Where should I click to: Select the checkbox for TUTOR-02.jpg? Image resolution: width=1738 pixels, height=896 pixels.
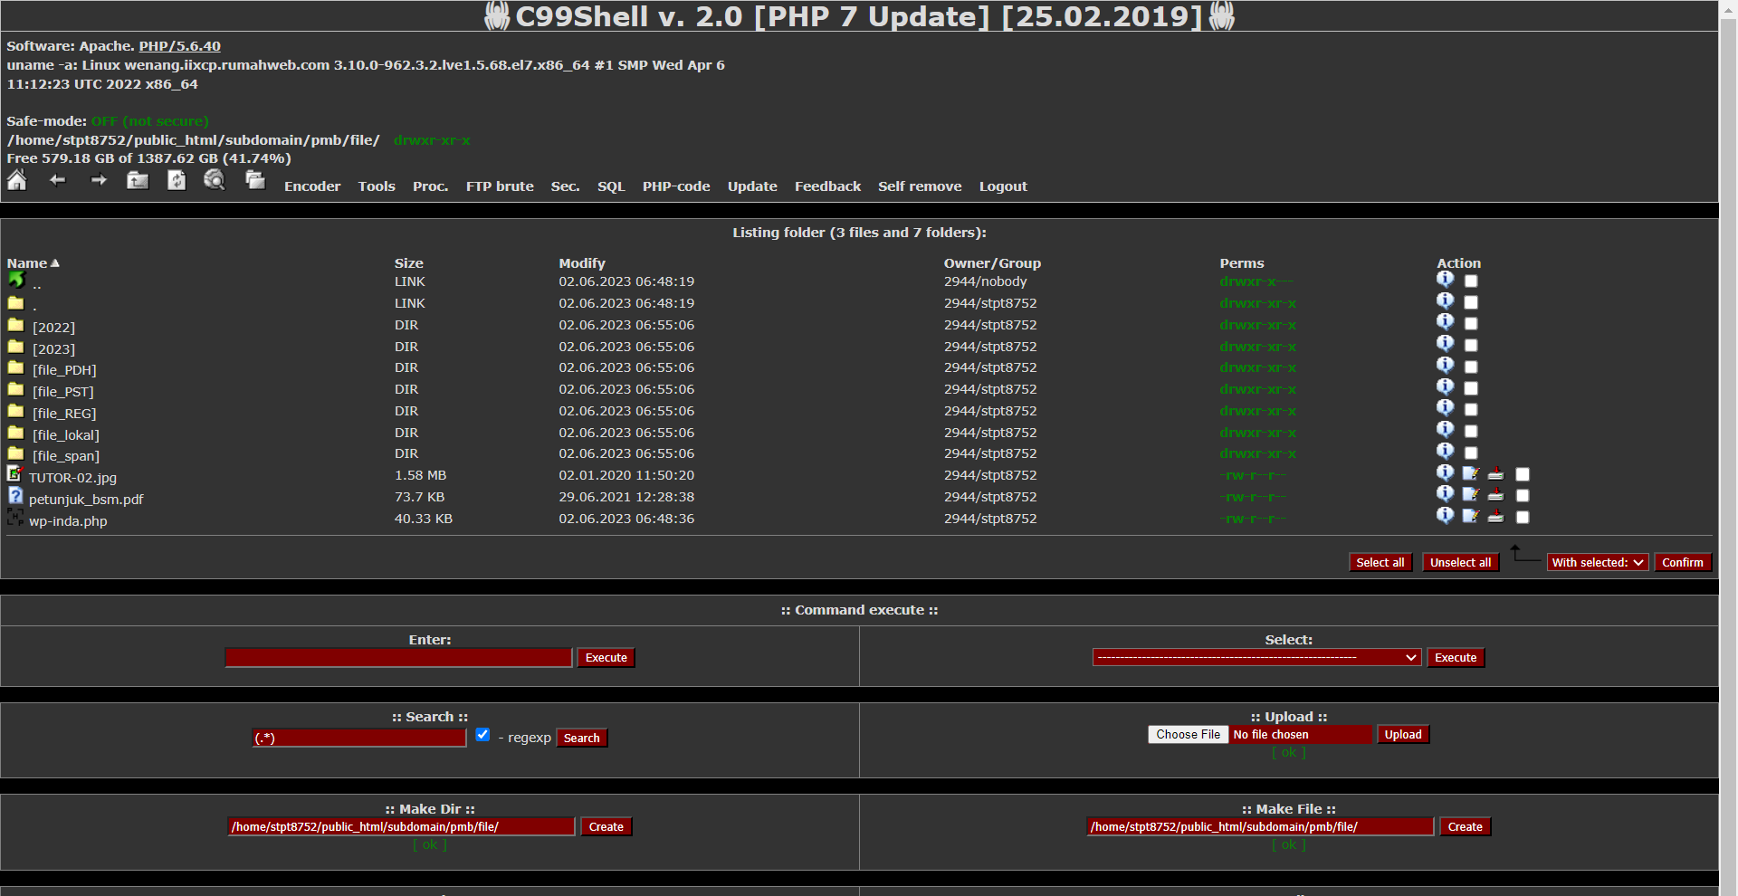pyautogui.click(x=1523, y=474)
